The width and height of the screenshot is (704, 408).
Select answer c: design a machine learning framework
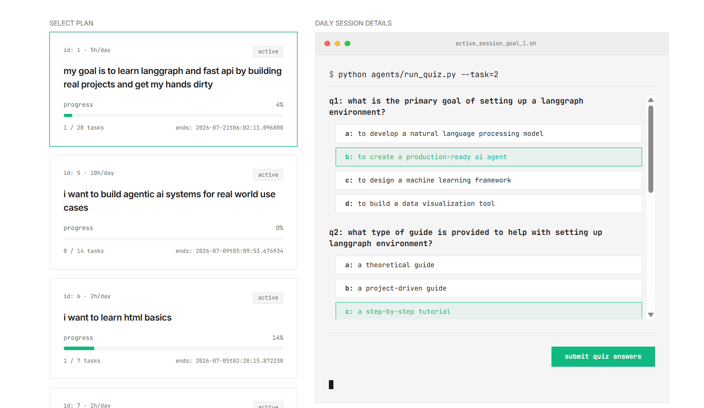[x=489, y=180]
